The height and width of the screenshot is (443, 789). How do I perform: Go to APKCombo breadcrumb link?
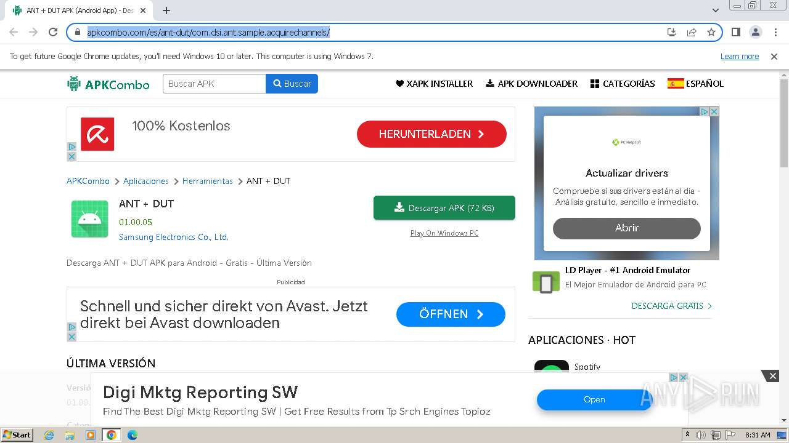tap(88, 181)
